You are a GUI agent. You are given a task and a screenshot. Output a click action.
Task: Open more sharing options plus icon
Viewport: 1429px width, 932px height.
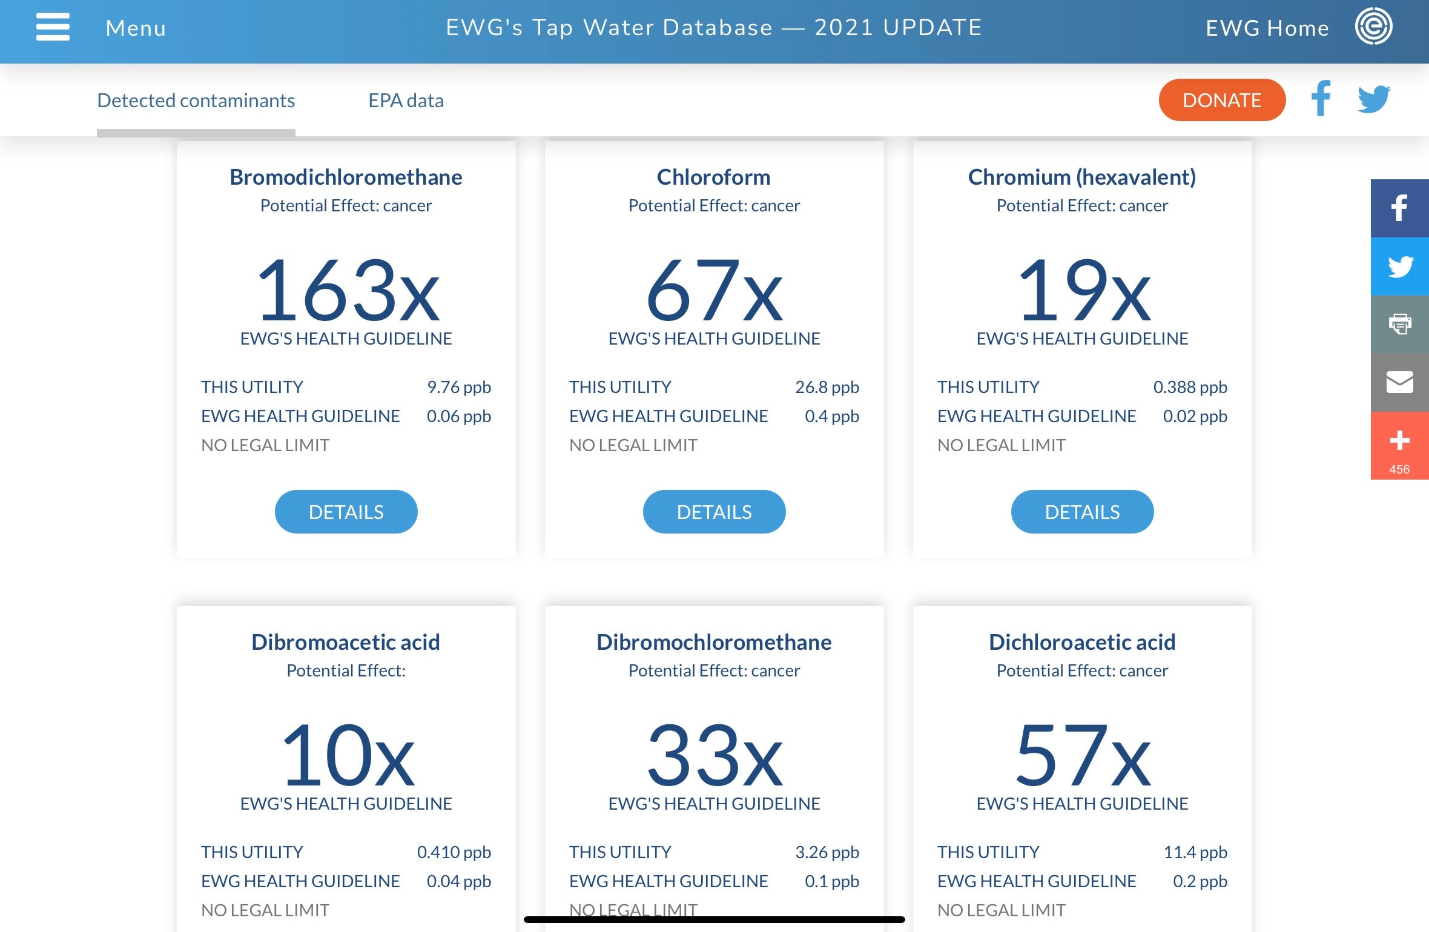pyautogui.click(x=1399, y=440)
